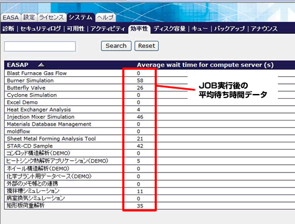Open アクティビティ submenu item
This screenshot has height=224, width=295.
108,29
